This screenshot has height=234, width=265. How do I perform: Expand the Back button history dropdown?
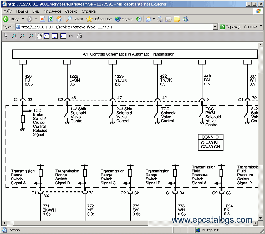[23, 19]
